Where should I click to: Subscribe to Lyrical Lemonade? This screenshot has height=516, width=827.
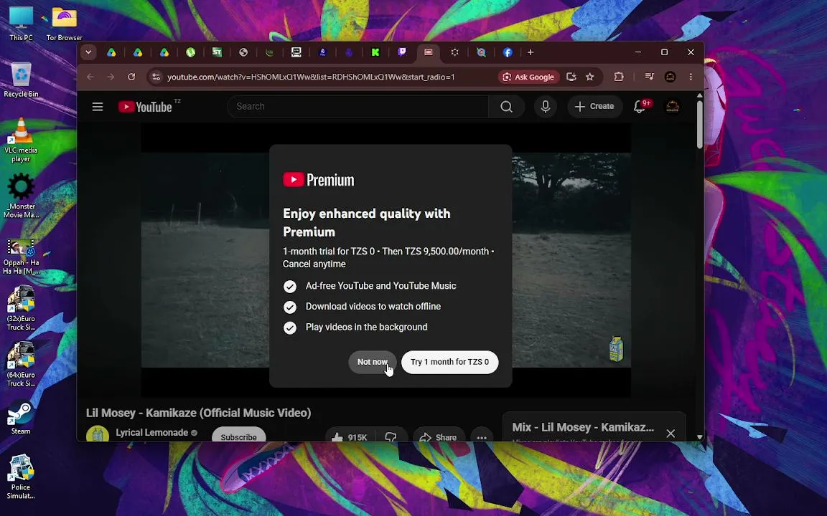coord(238,436)
